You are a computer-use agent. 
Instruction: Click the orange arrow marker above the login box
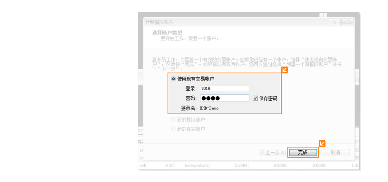click(285, 70)
